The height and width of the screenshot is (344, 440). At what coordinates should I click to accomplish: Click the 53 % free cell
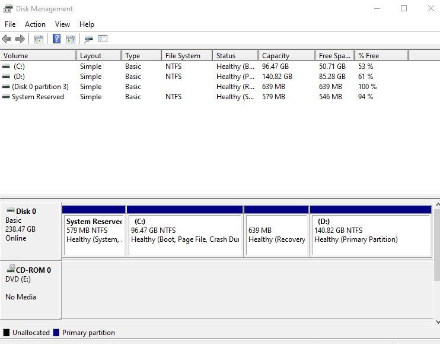[x=365, y=67]
